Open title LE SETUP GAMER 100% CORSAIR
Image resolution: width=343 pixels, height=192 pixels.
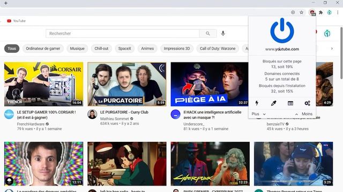pyautogui.click(x=47, y=115)
